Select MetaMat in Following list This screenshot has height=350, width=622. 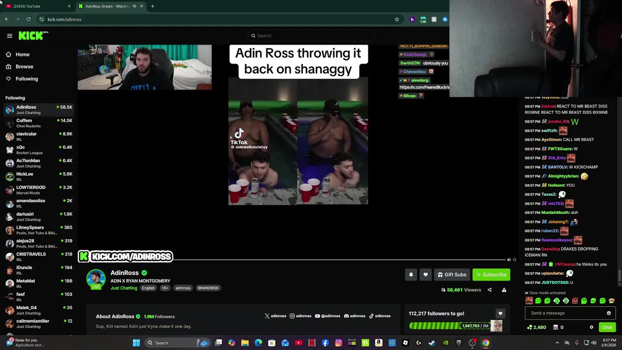point(39,283)
